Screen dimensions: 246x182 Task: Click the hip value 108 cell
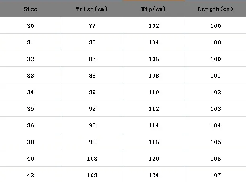(x=154, y=75)
